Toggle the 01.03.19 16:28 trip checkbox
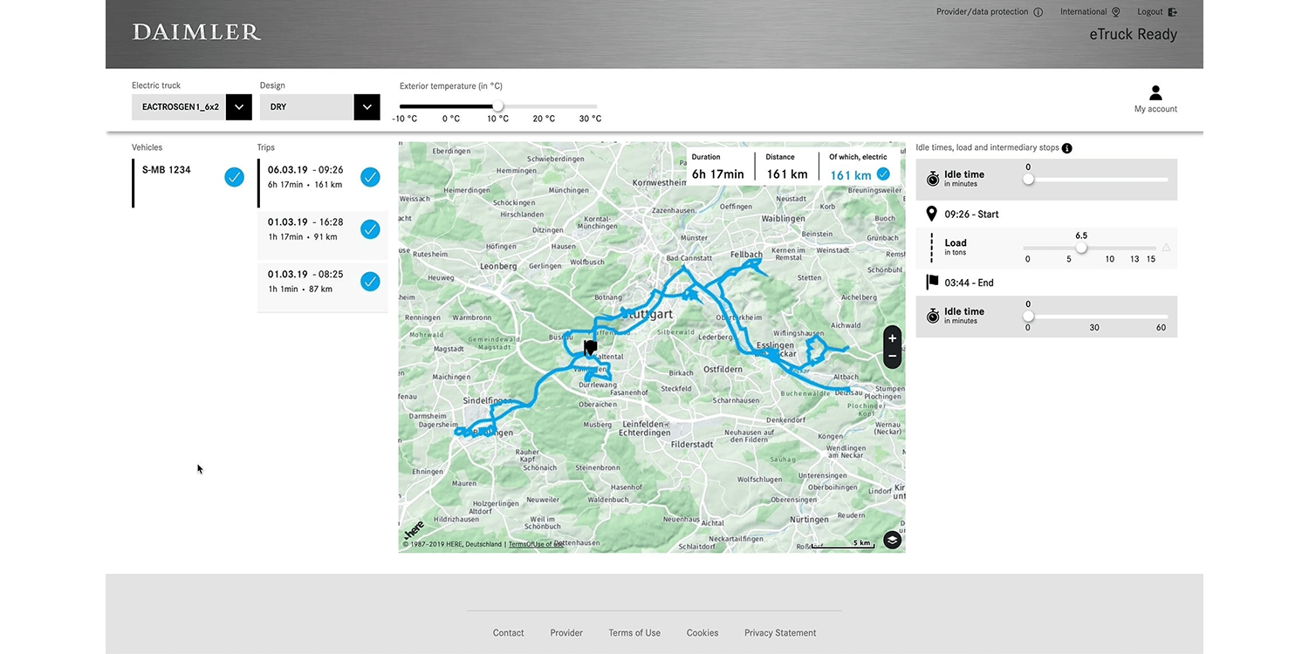1309x654 pixels. (370, 229)
